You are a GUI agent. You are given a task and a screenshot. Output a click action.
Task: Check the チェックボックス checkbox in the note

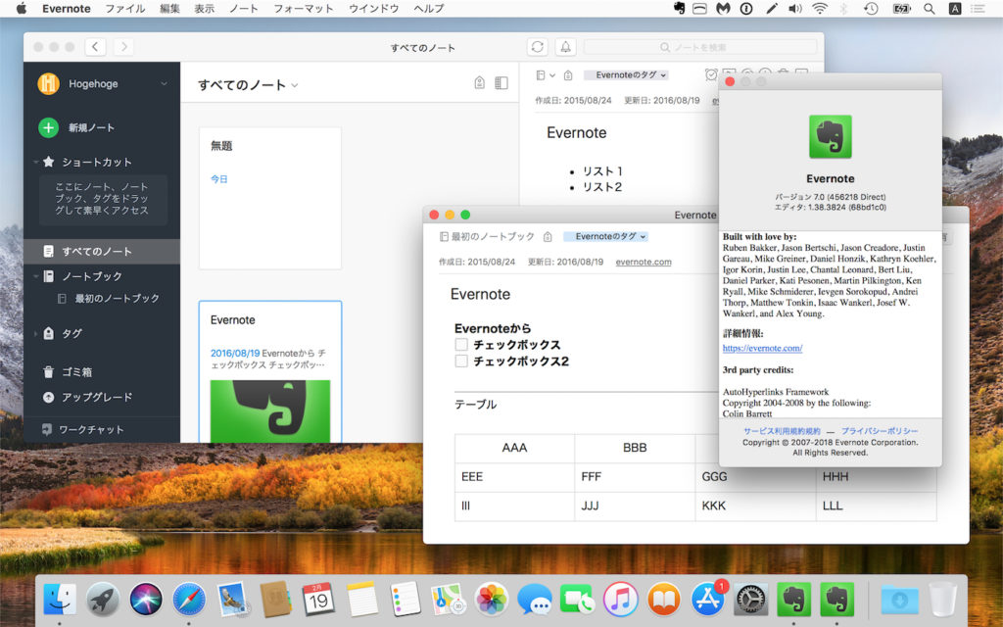click(x=461, y=344)
